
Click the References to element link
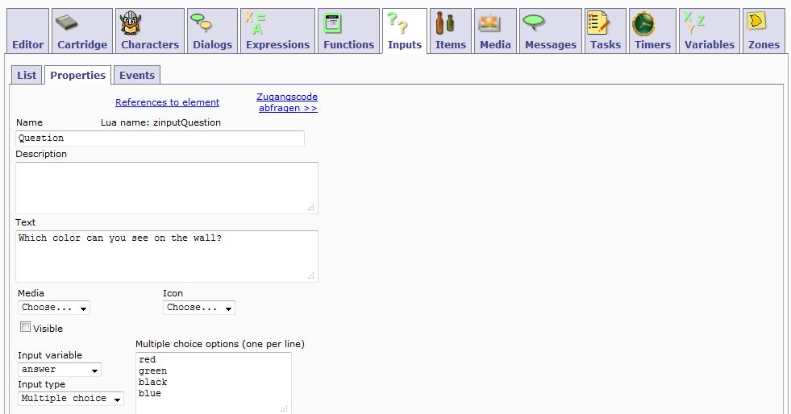(167, 102)
